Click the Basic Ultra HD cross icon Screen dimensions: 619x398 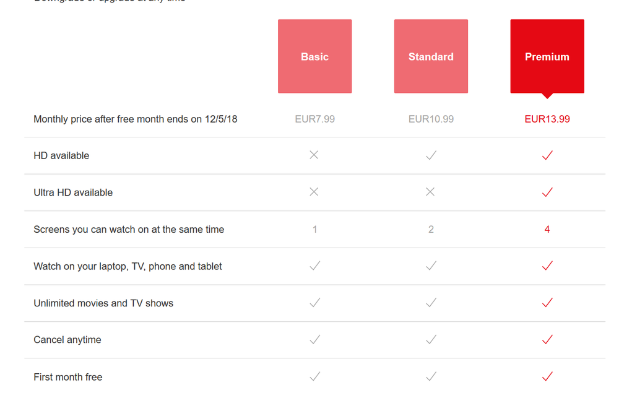[x=314, y=192]
